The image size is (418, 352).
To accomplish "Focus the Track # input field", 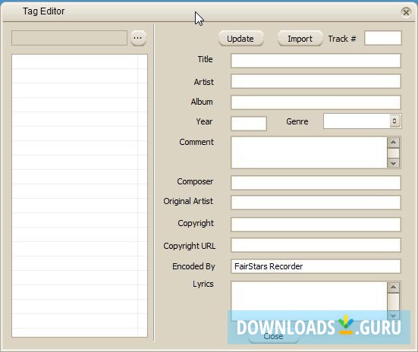I will (x=383, y=38).
